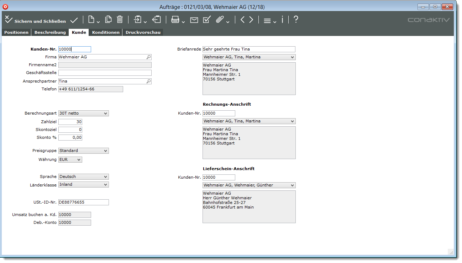Send email via envelope icon
Viewport: 462px width, 263px height.
coord(194,20)
